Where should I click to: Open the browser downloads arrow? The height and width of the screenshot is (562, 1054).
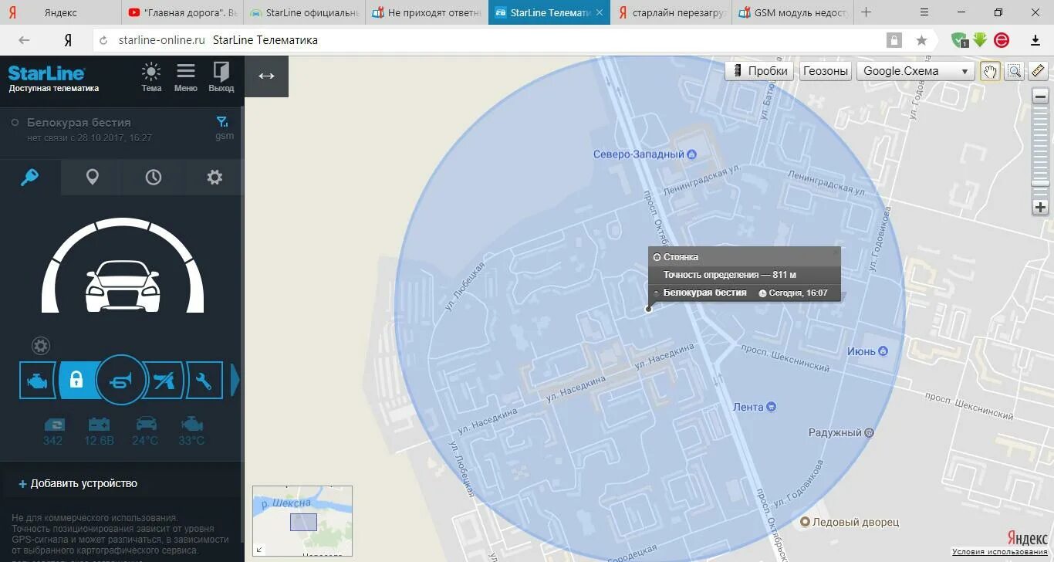tap(1035, 40)
